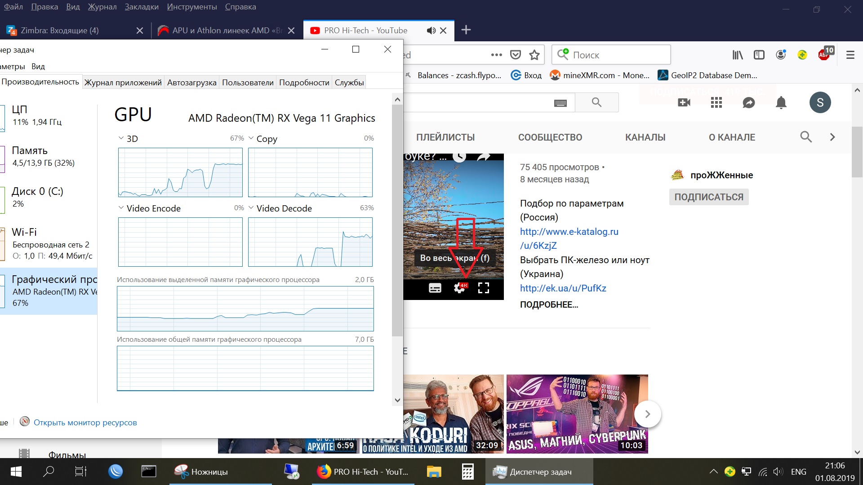
Task: Toggle the video subtitles button
Action: tap(435, 288)
